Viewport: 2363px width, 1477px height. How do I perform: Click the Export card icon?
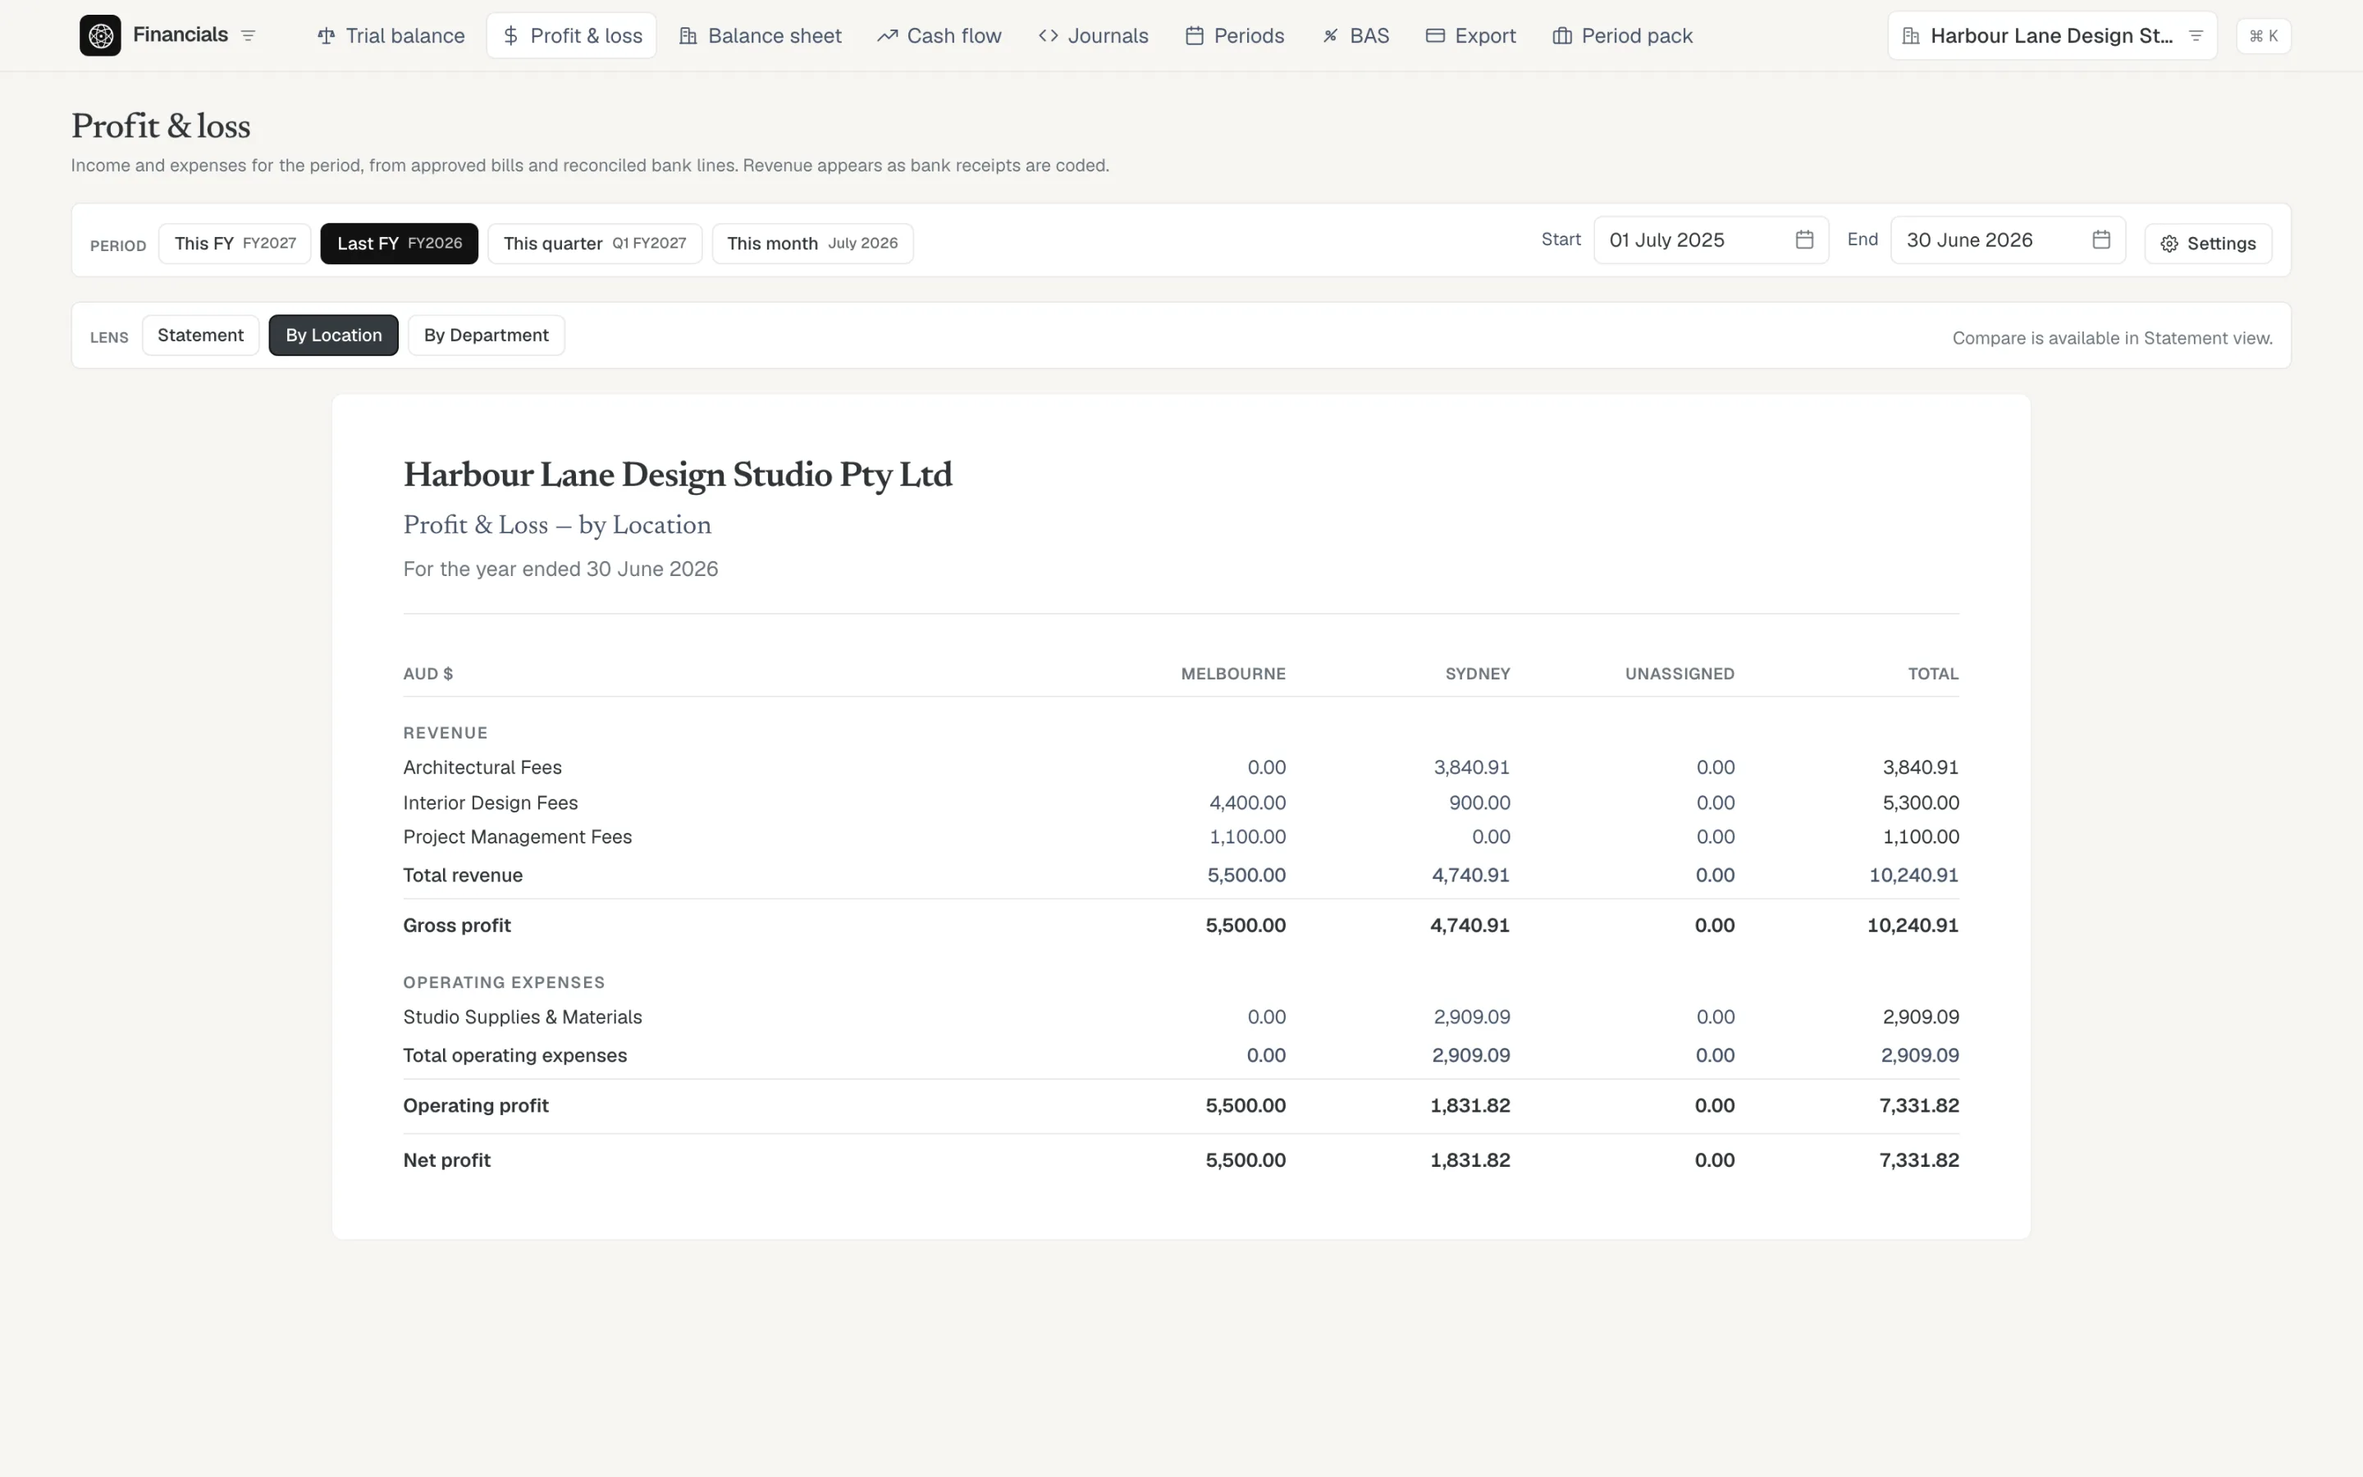[1434, 36]
